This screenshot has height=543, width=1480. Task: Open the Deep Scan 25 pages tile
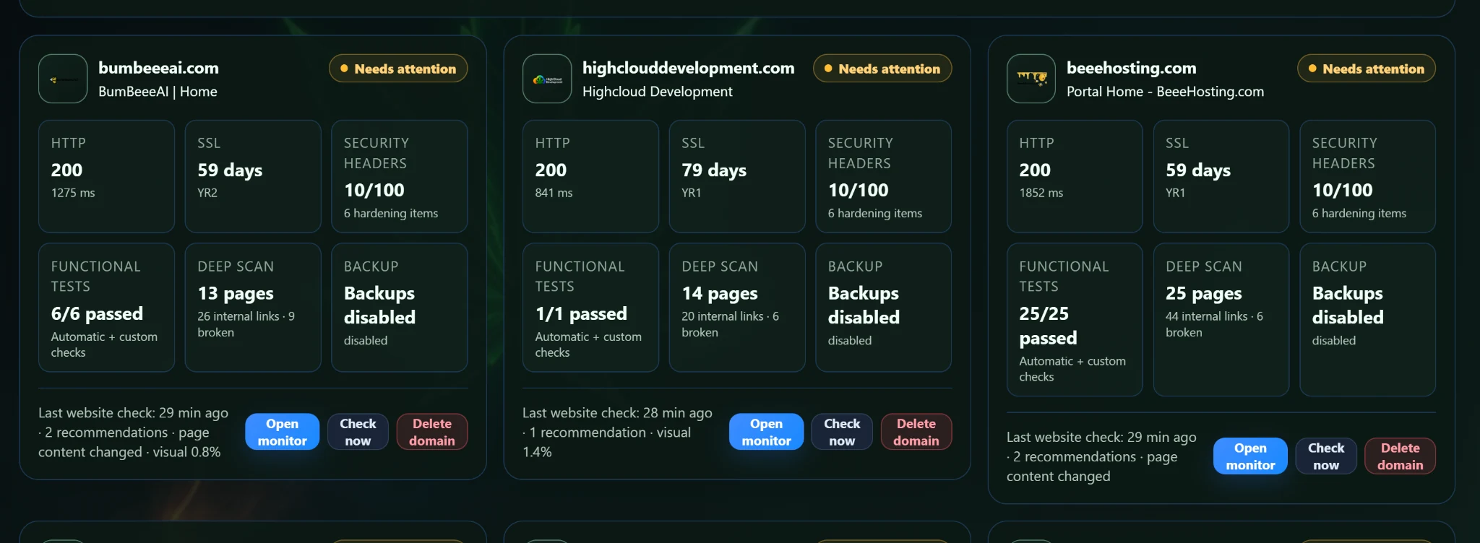pyautogui.click(x=1221, y=319)
